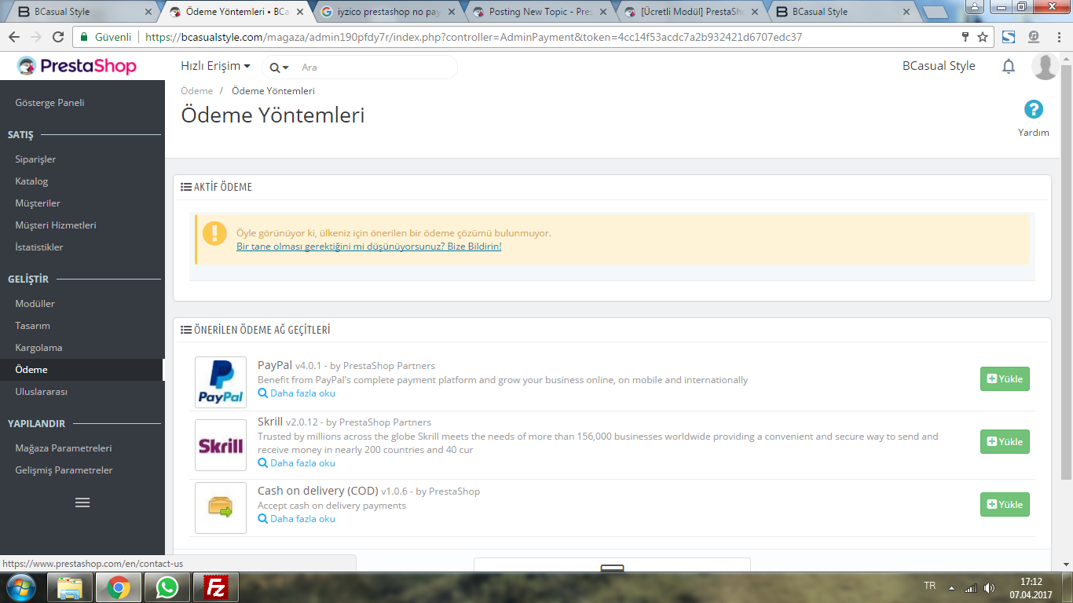
Task: Click the Bize Bildirin suggestion link
Action: (369, 247)
